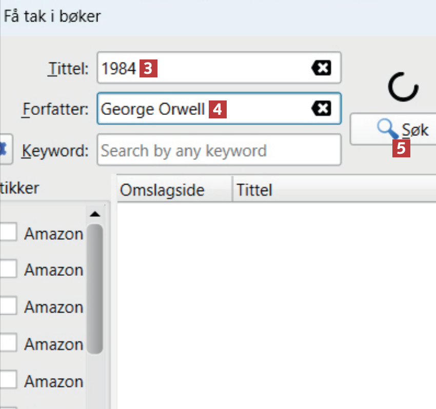Toggle the fifth Amazon store checkbox
This screenshot has height=409, width=436.
(x=8, y=381)
